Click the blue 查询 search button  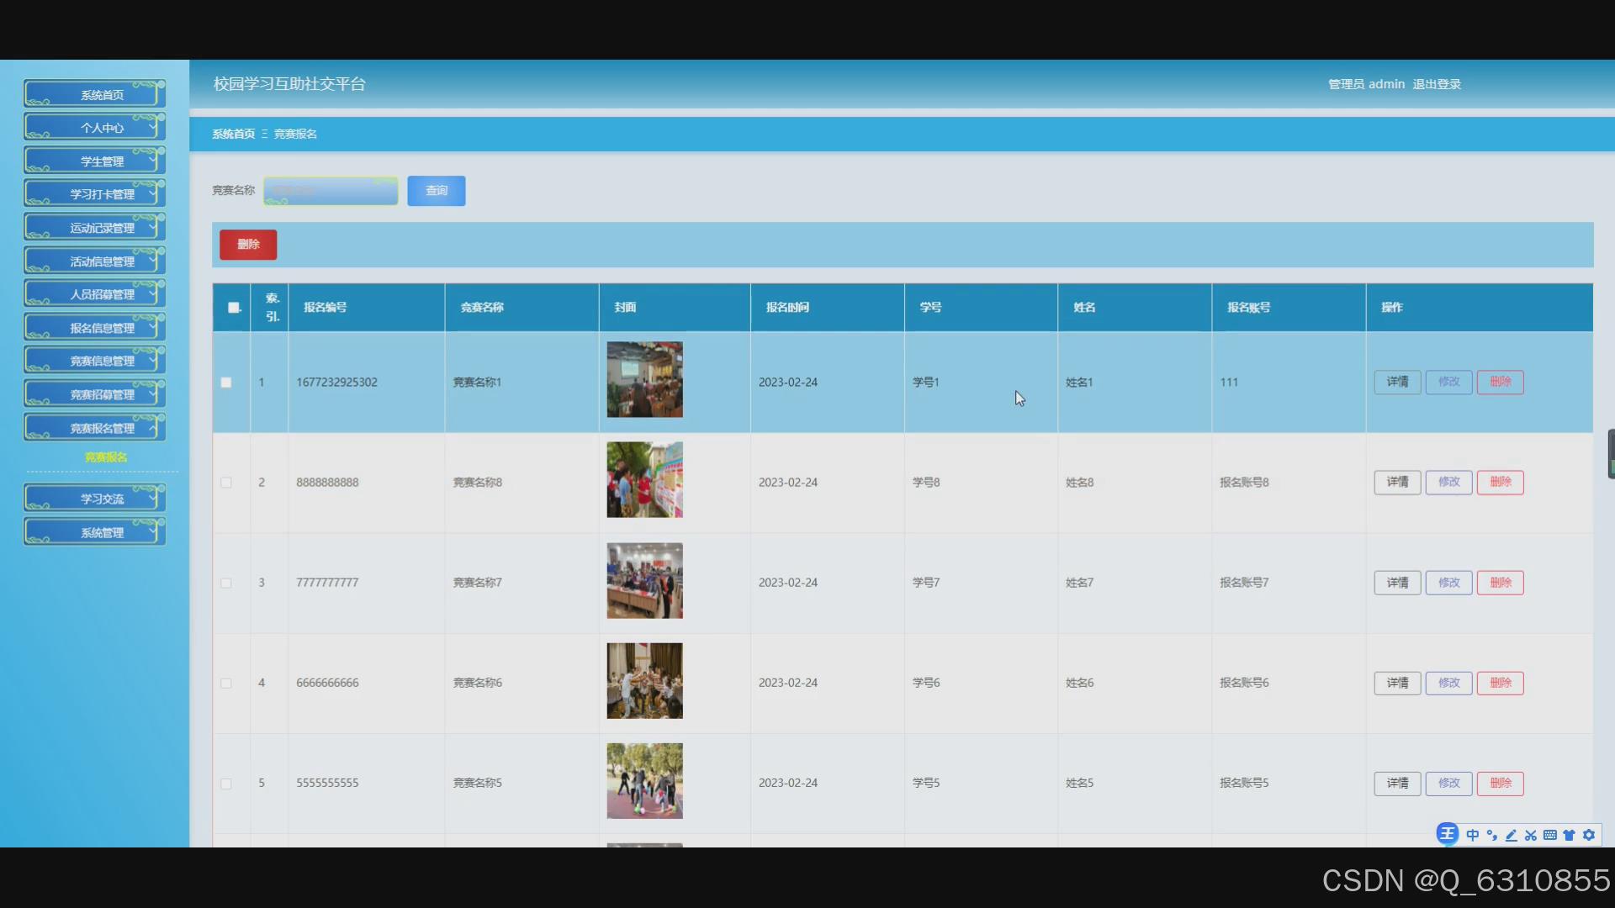436,191
